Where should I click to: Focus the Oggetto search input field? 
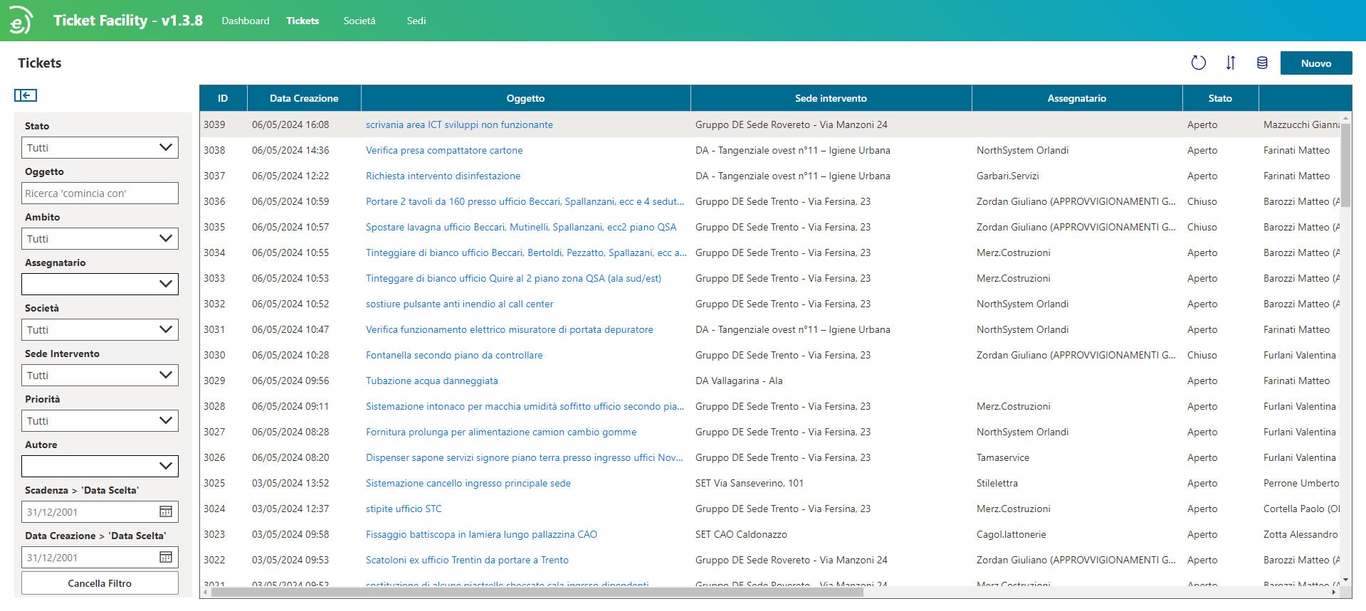pos(100,193)
